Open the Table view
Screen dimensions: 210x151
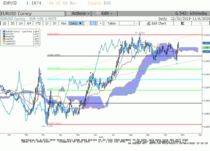(x=112, y=23)
